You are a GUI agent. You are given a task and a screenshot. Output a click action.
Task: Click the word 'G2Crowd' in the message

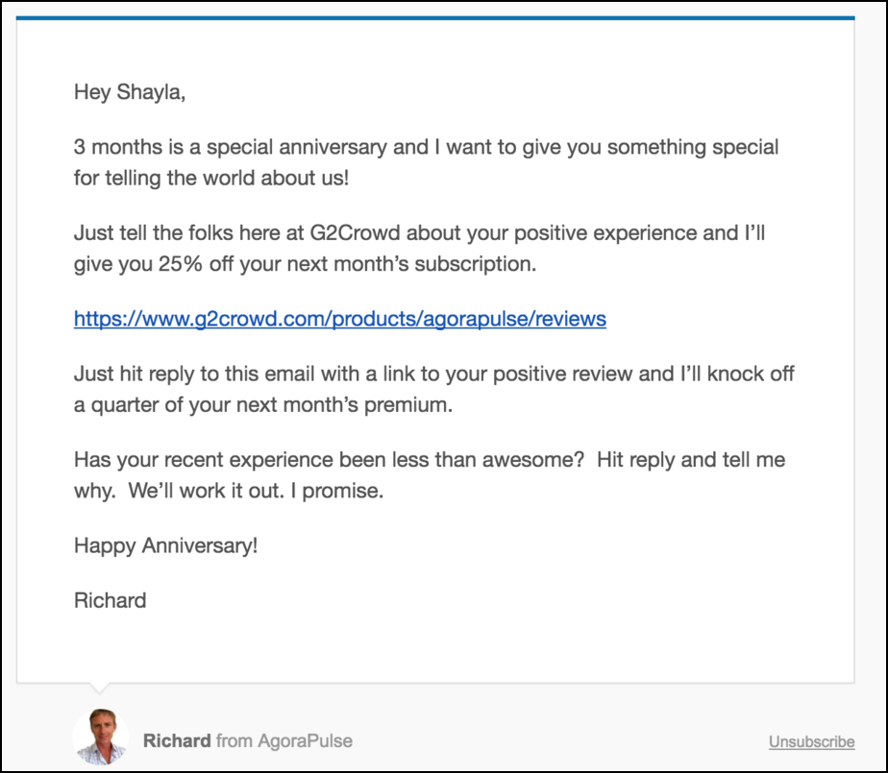[355, 233]
